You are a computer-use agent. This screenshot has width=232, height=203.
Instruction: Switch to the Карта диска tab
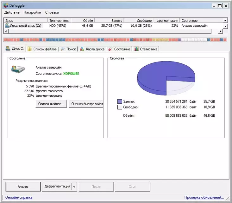(x=92, y=49)
